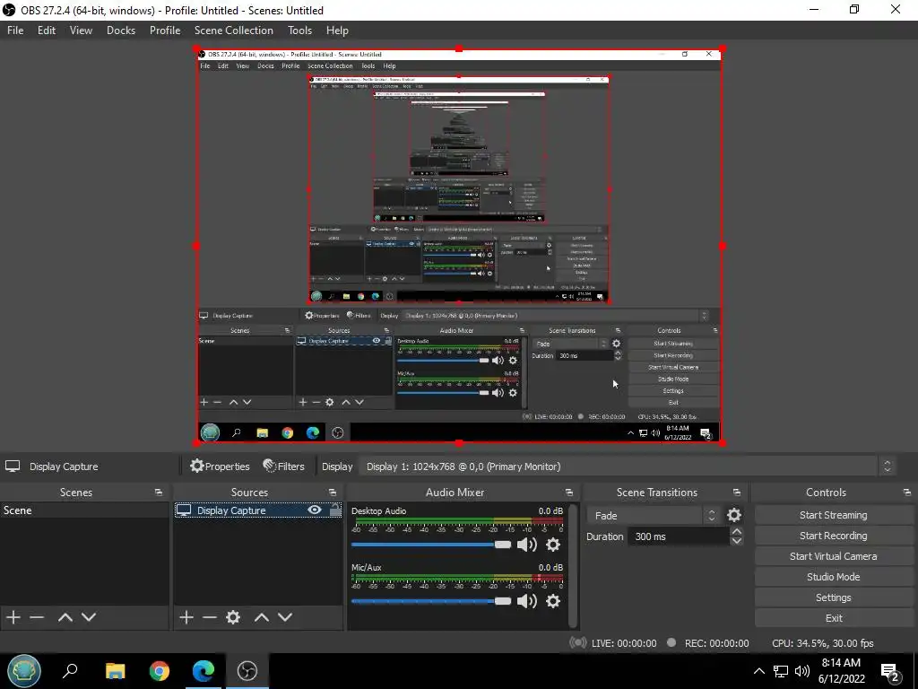The height and width of the screenshot is (689, 918).
Task: Decrease transition duration with down arrow
Action: [737, 541]
